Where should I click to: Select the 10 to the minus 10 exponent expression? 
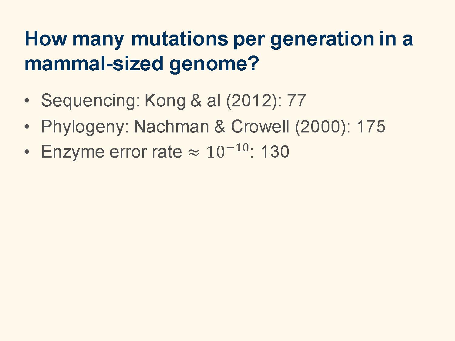(x=228, y=151)
